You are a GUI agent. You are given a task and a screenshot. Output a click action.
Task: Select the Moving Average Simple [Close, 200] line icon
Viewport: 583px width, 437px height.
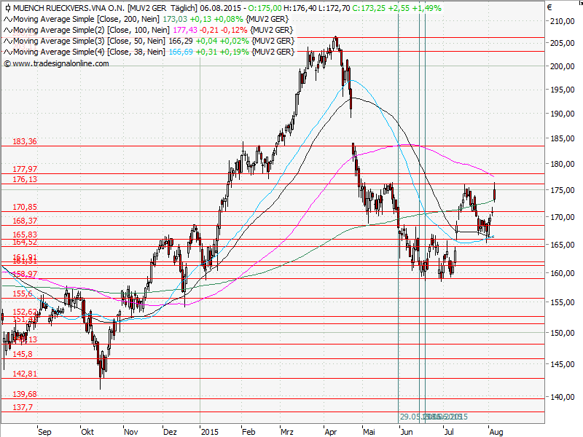coord(7,19)
